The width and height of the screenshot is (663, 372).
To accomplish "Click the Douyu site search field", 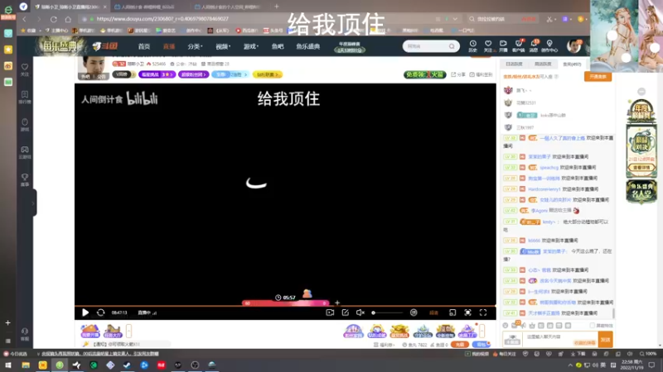I will (x=426, y=46).
